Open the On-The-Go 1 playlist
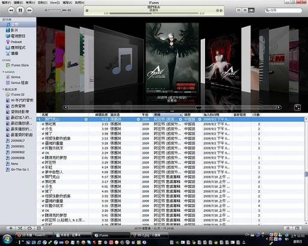The height and width of the screenshot is (246, 308). point(17,169)
